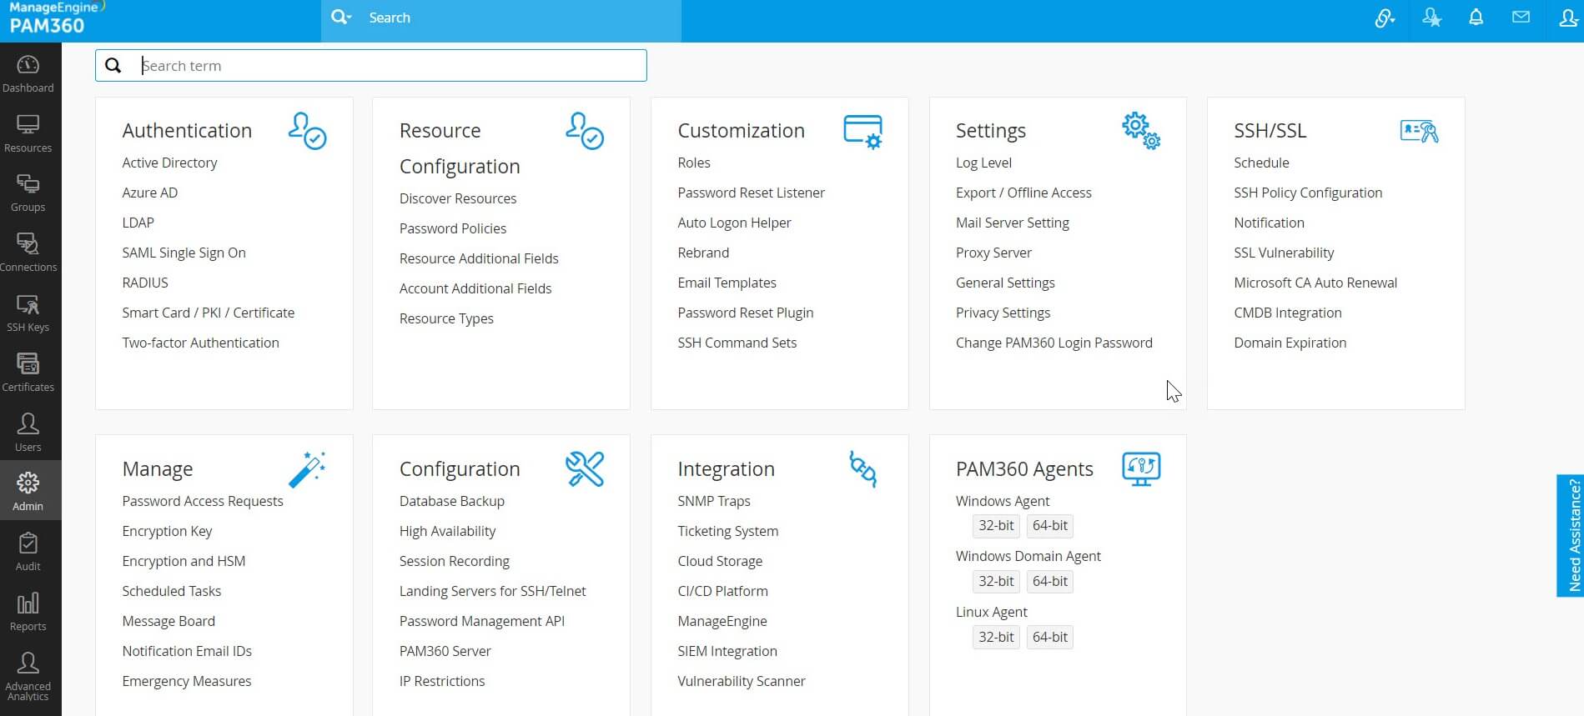Open the search dropdown in top bar

click(341, 18)
